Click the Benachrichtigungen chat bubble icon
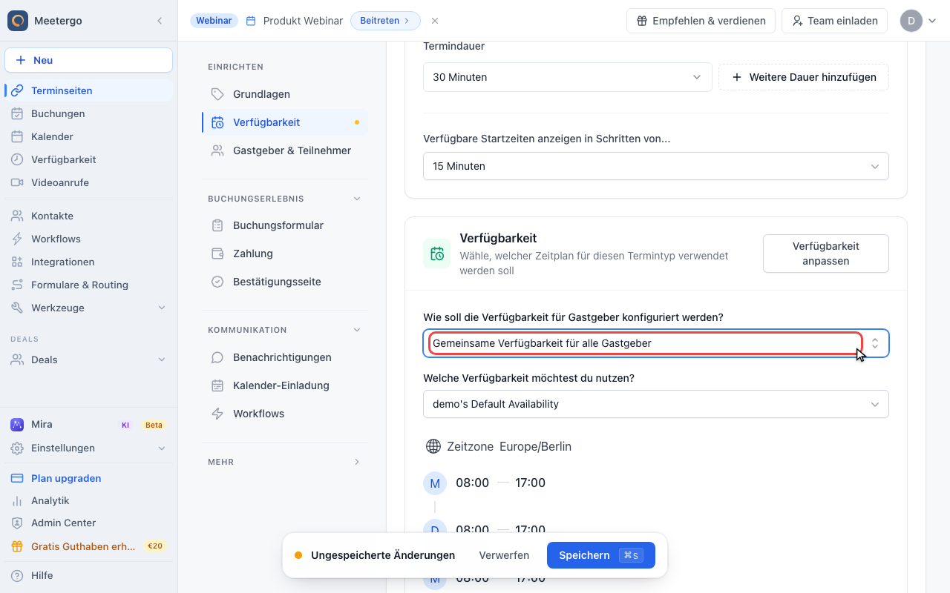 (x=217, y=357)
